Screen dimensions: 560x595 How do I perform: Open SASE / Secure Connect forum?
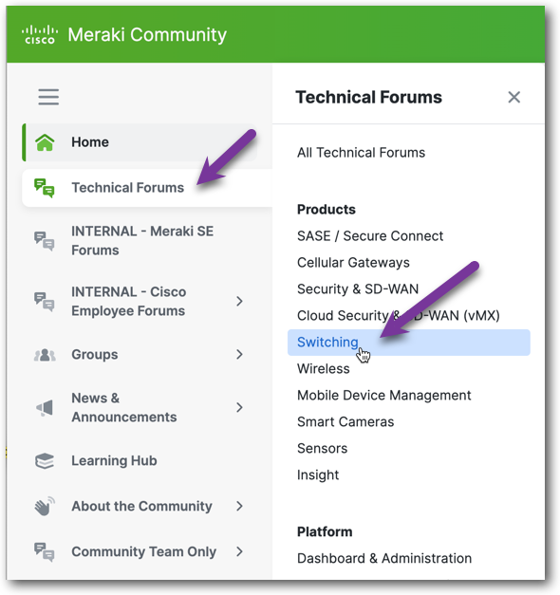tap(370, 236)
